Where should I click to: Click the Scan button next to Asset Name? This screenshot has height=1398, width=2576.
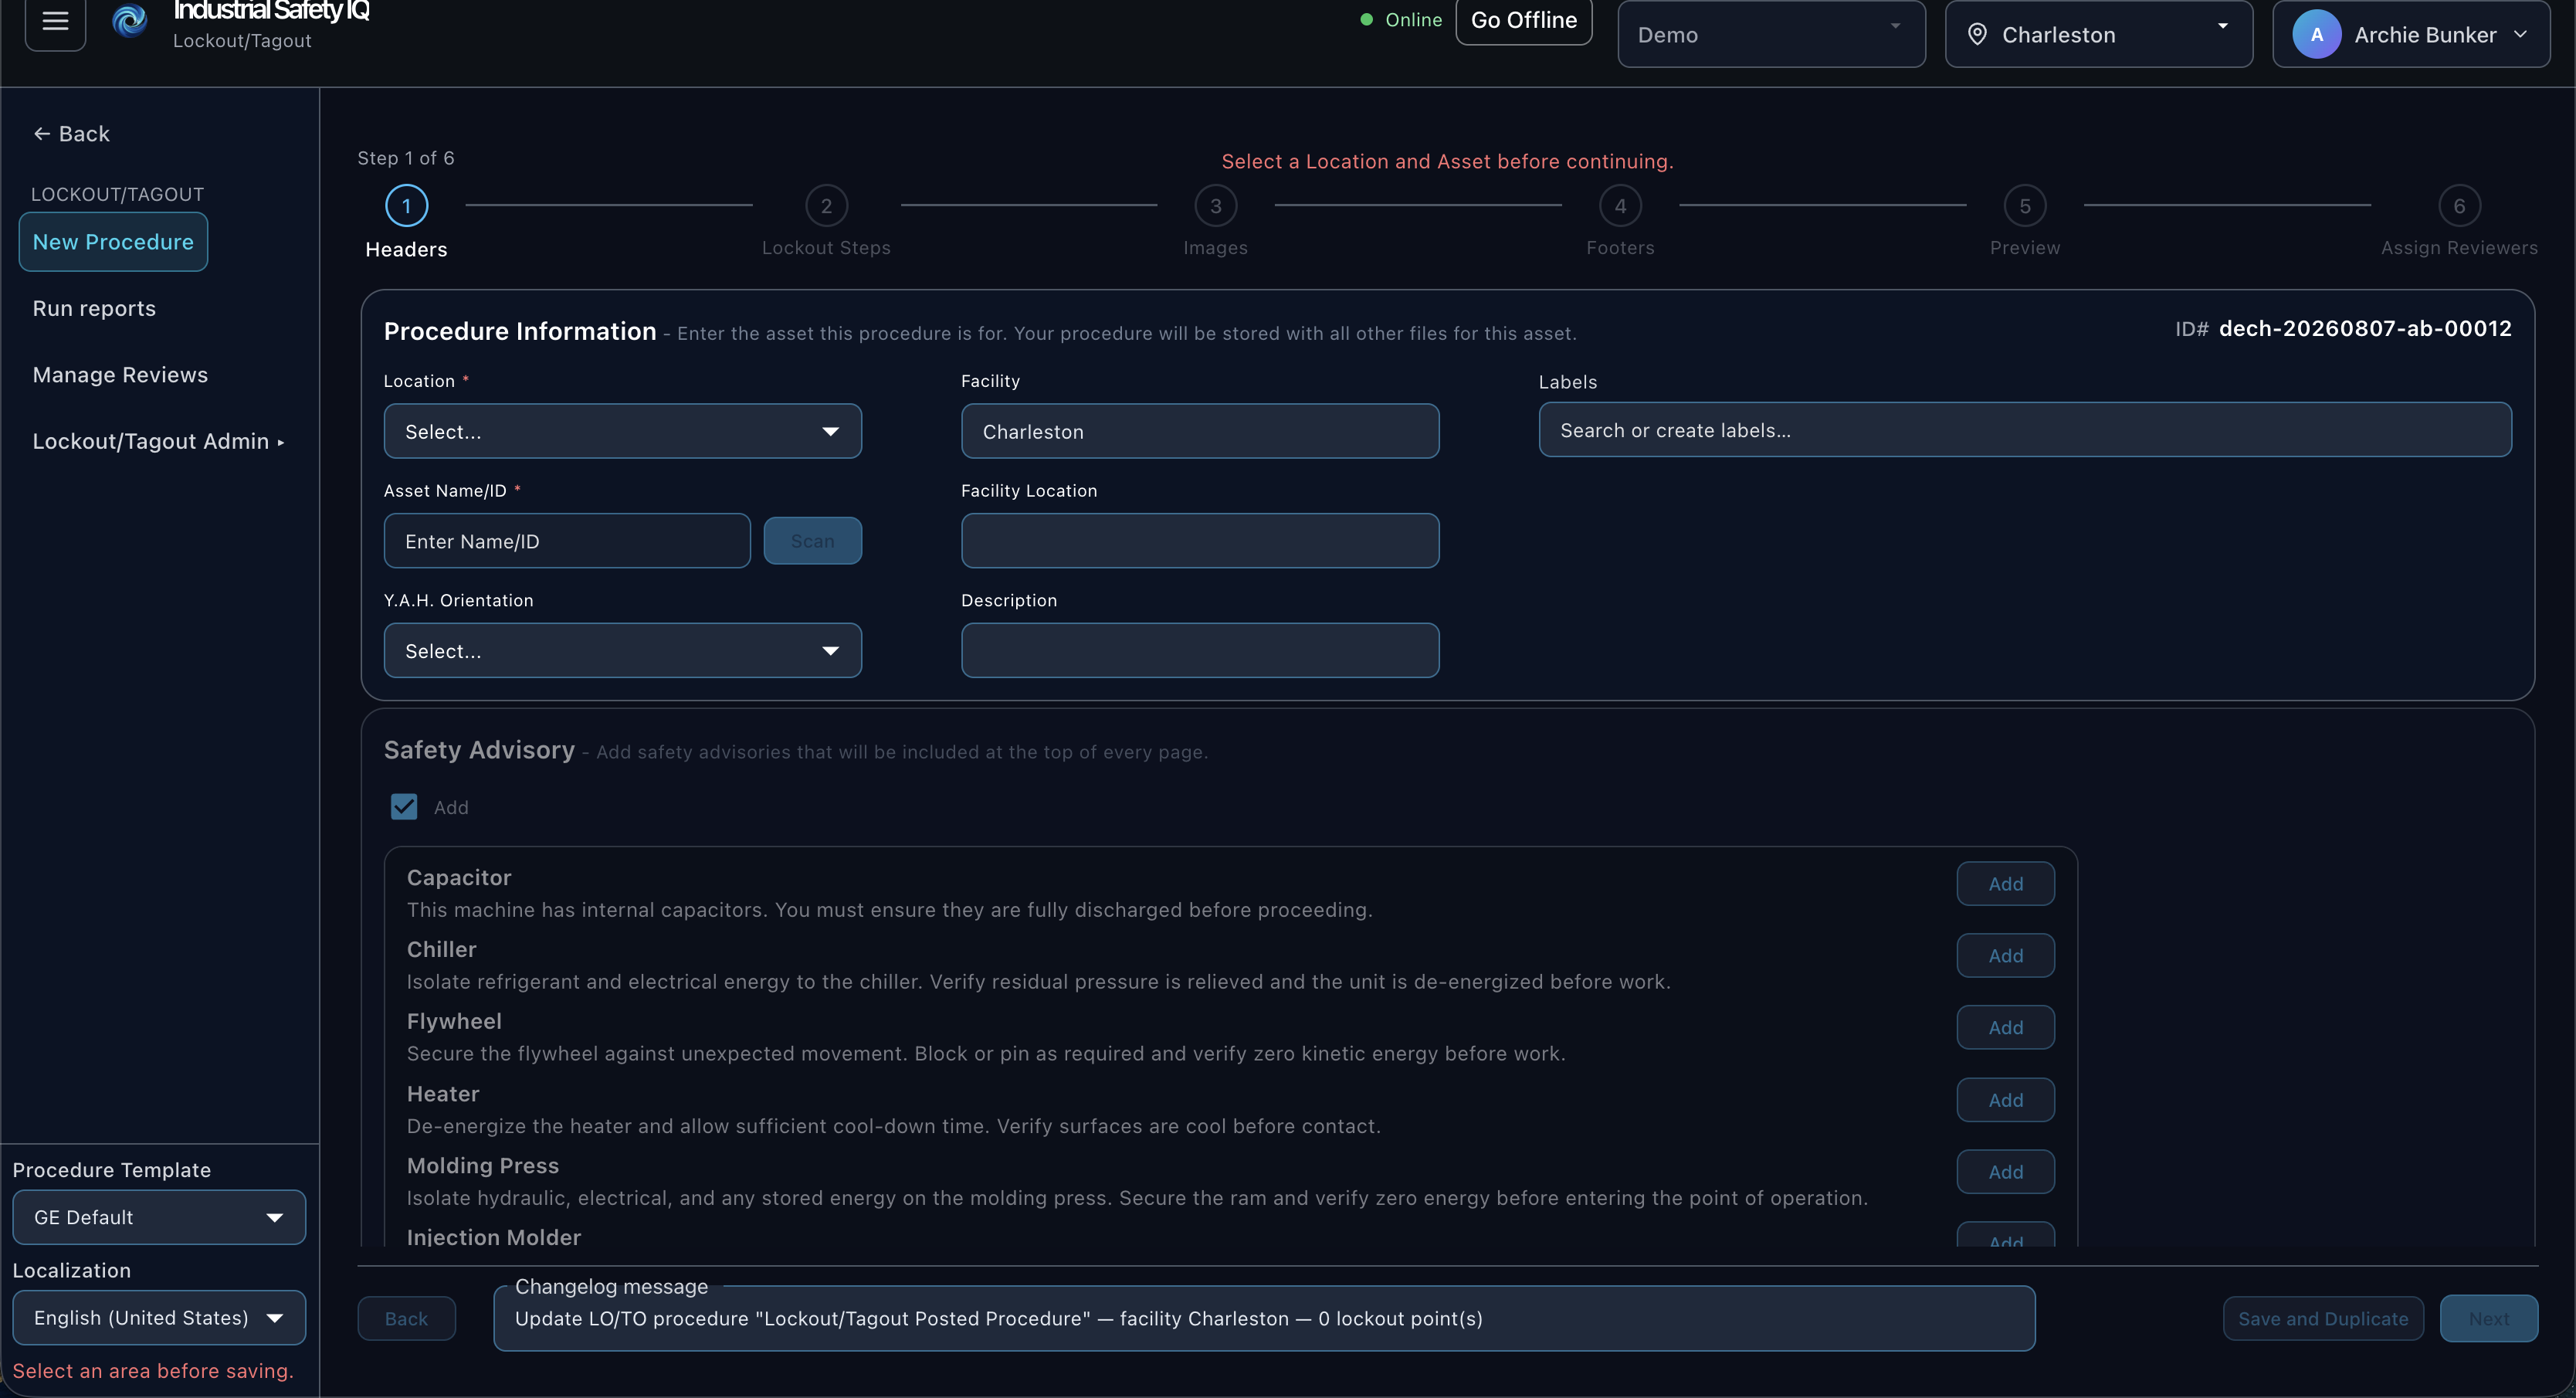812,541
